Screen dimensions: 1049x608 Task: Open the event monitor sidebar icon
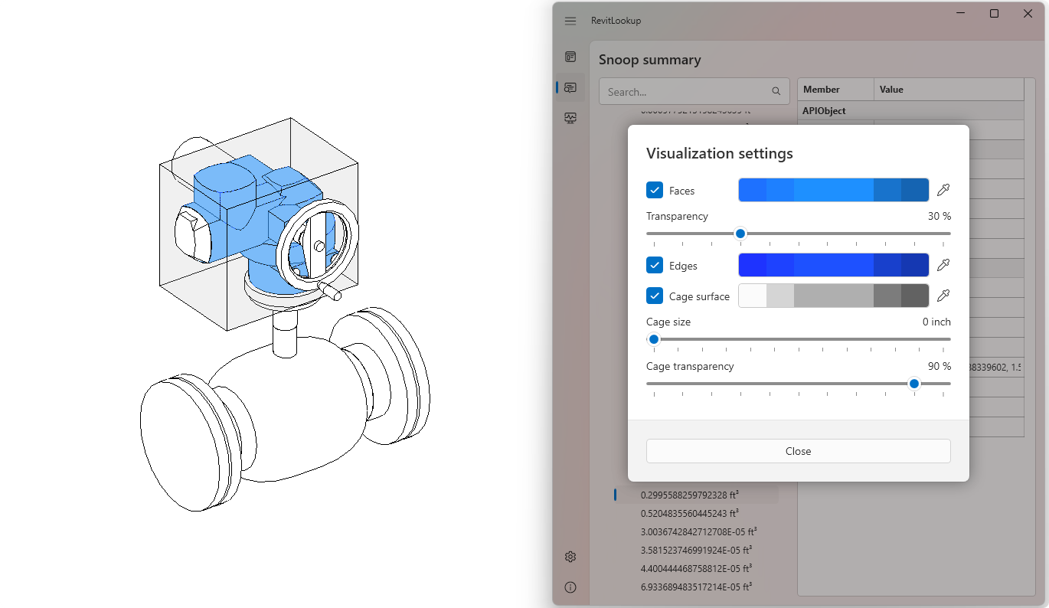click(x=570, y=118)
